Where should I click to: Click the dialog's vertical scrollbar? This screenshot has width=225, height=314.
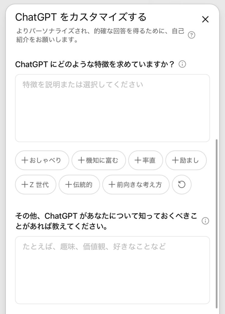(217, 221)
